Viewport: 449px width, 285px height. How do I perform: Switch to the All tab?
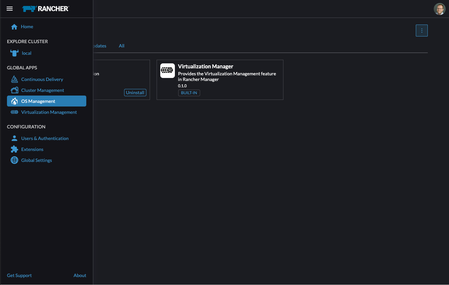[x=121, y=46]
